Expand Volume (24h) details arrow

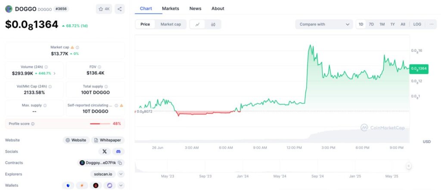(x=54, y=73)
